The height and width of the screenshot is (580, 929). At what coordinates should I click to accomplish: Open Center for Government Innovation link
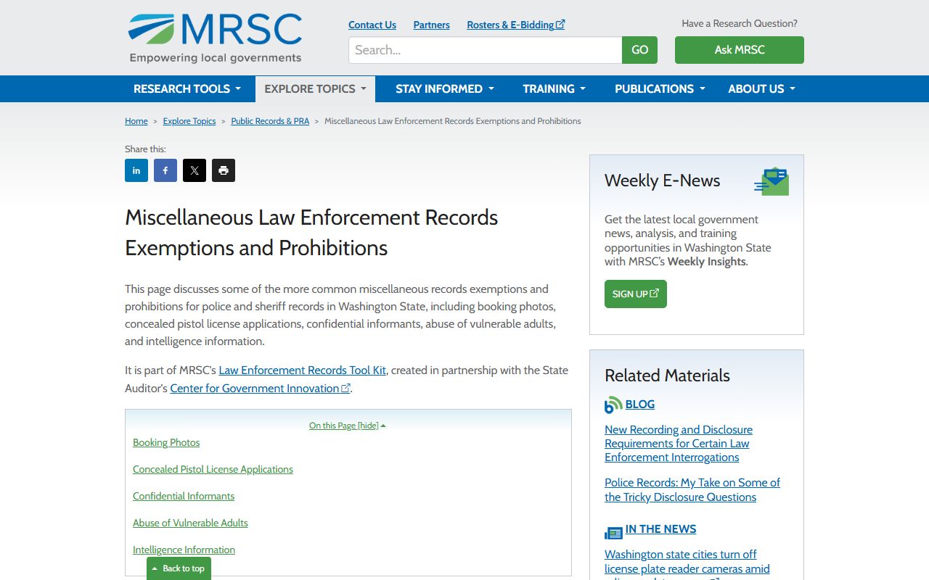(x=261, y=389)
